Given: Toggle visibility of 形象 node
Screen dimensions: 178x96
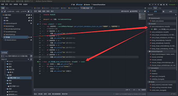Looking at the screenshot, I should [x=31, y=21].
